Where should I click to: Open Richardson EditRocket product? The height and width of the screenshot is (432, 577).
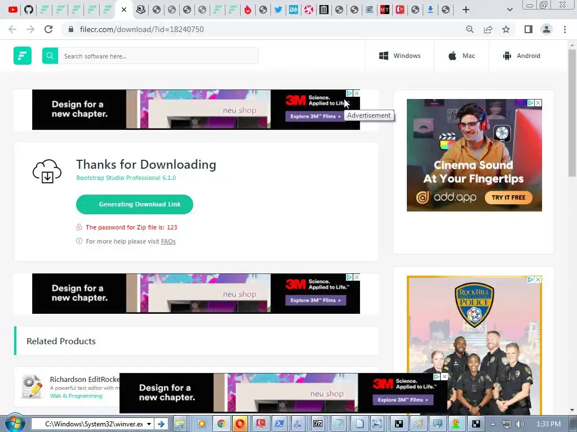point(85,379)
